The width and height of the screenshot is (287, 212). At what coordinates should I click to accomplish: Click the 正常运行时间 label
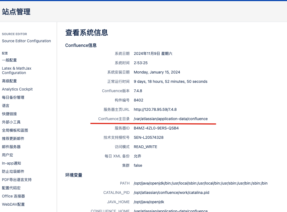(118, 82)
